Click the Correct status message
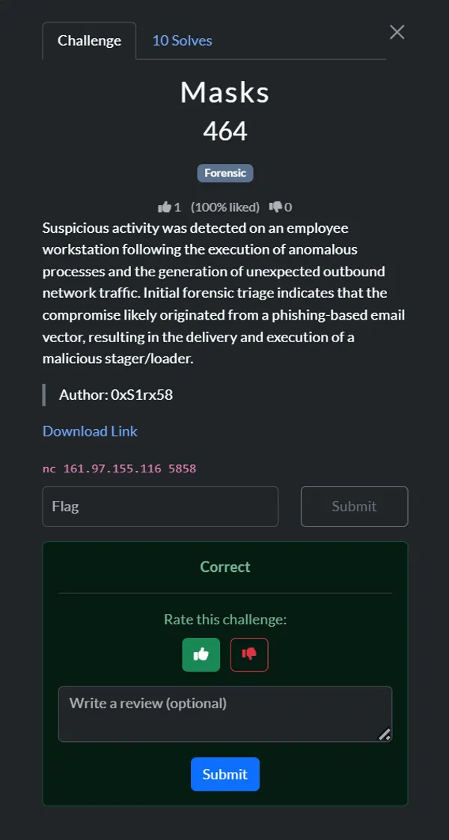 225,567
